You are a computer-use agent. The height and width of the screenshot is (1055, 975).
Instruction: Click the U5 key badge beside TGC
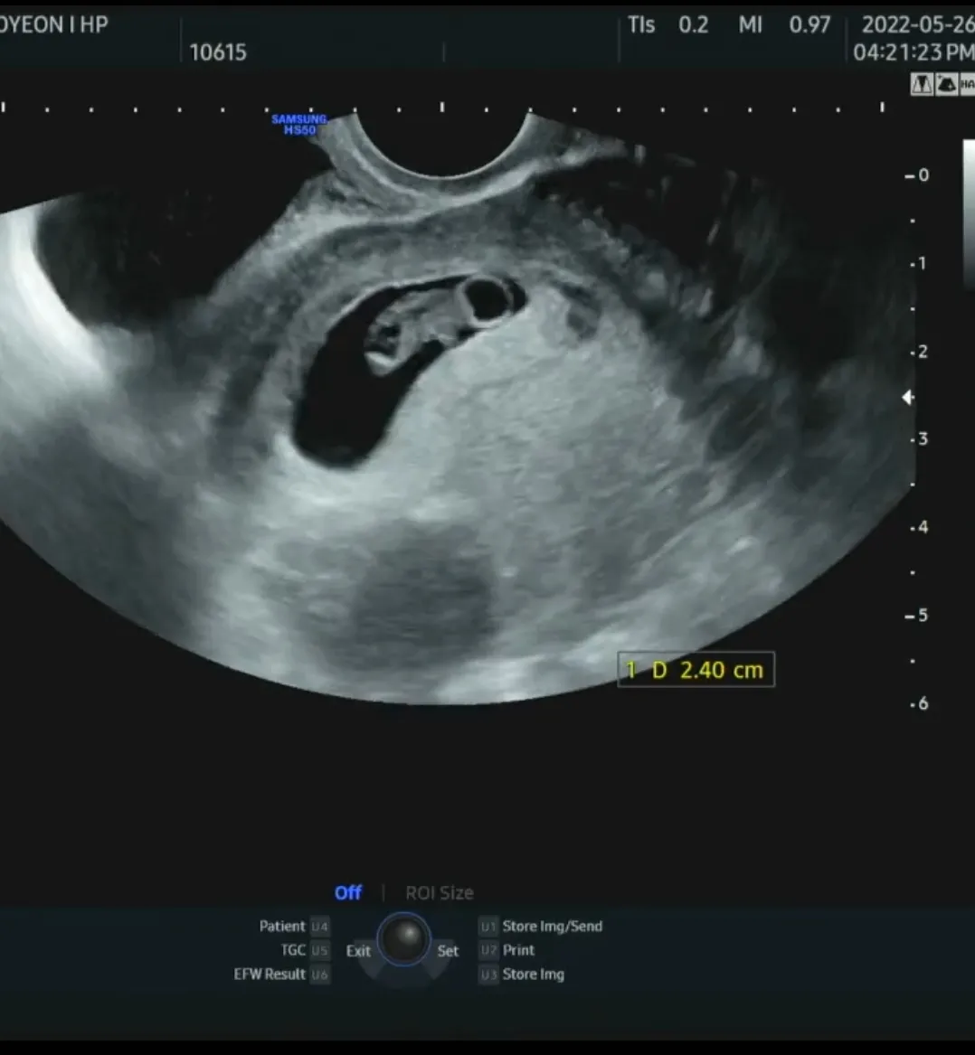(x=320, y=950)
